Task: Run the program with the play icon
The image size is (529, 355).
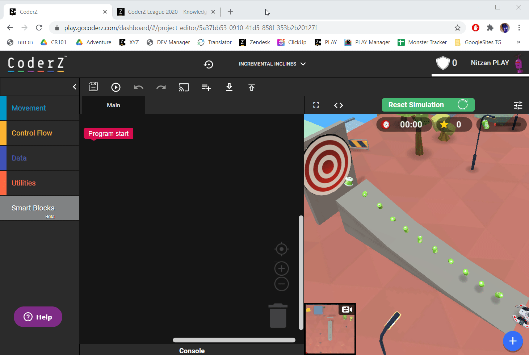Action: click(x=116, y=87)
